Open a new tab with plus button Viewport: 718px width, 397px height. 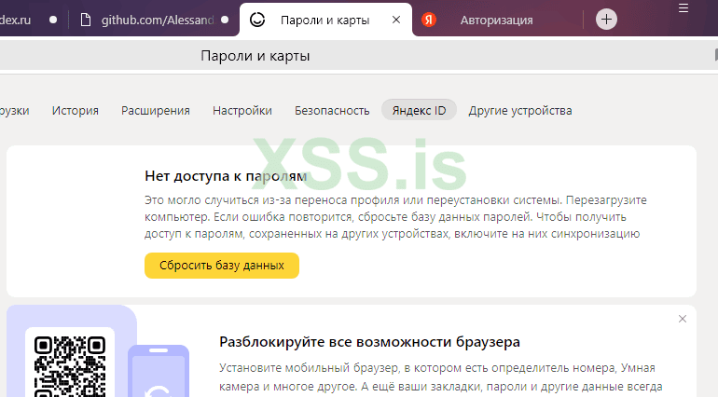(606, 20)
